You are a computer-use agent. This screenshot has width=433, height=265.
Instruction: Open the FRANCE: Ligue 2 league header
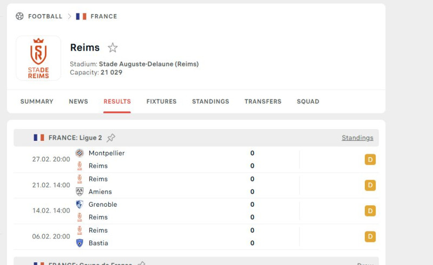coord(75,138)
